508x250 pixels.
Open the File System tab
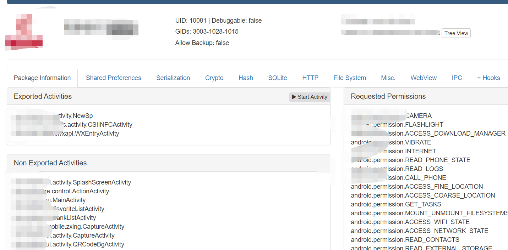(350, 78)
